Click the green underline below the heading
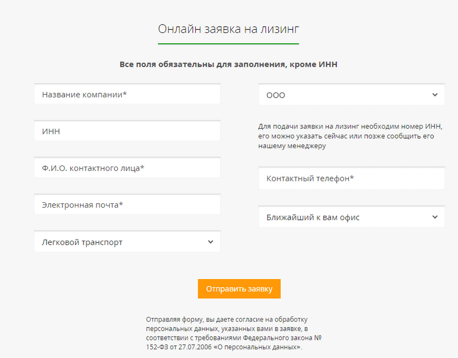 pos(228,43)
